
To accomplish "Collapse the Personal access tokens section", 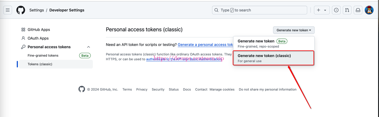I will point(88,47).
